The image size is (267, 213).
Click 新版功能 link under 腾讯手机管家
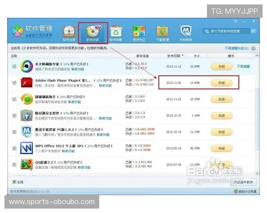click(x=103, y=134)
